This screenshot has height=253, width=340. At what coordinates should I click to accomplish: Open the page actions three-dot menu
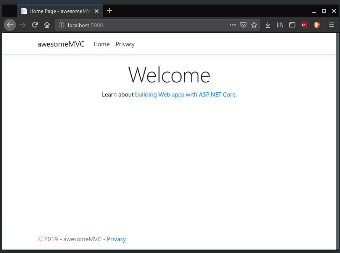233,25
